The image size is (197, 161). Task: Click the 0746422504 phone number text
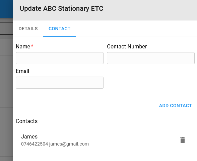click(x=35, y=144)
